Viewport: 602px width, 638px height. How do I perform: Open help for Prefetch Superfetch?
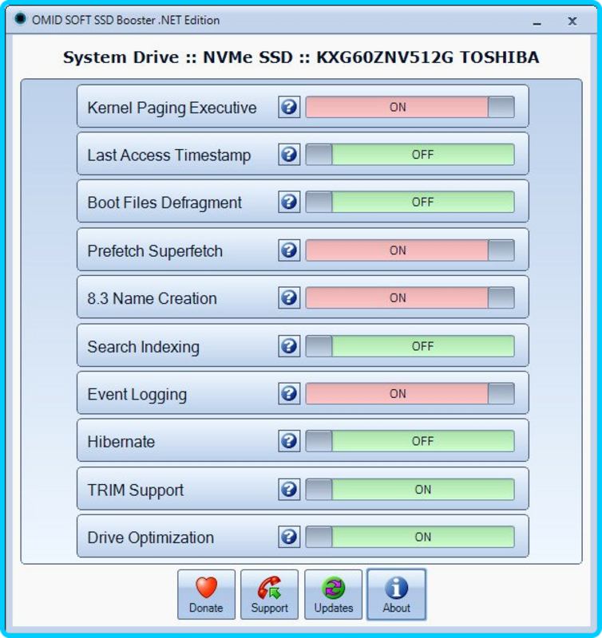tap(289, 250)
